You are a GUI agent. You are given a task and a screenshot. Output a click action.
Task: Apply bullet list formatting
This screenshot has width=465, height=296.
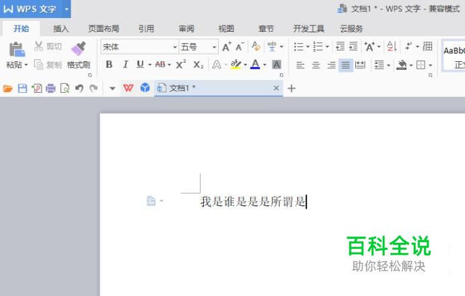click(x=298, y=46)
